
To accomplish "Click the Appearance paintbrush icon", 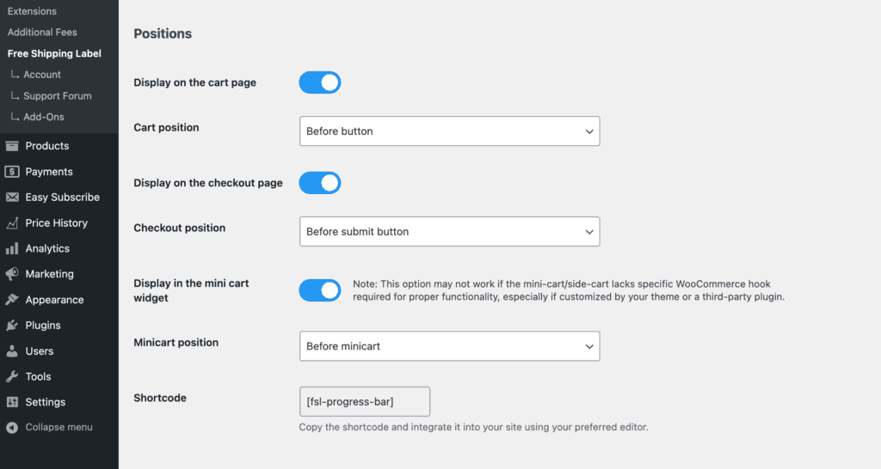I will [x=12, y=300].
